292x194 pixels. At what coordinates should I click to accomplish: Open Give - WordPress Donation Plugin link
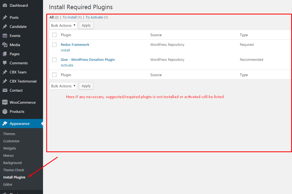(88, 59)
